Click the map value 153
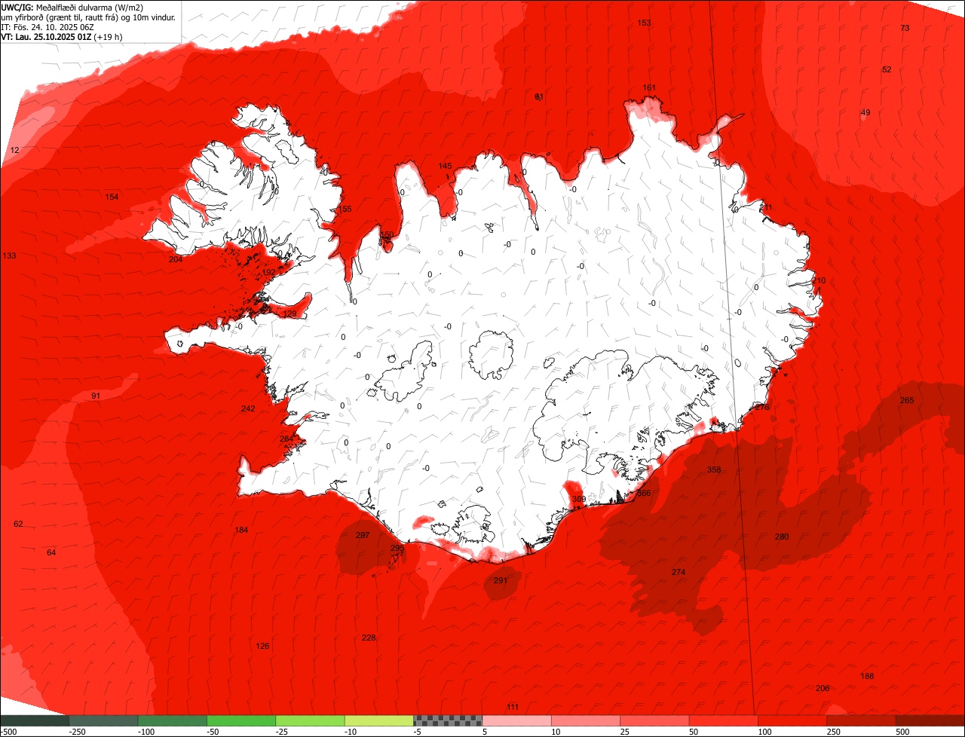Image resolution: width=965 pixels, height=737 pixels. point(644,23)
